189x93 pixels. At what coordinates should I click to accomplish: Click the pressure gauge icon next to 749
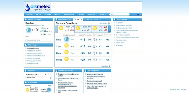pyautogui.click(x=41, y=31)
